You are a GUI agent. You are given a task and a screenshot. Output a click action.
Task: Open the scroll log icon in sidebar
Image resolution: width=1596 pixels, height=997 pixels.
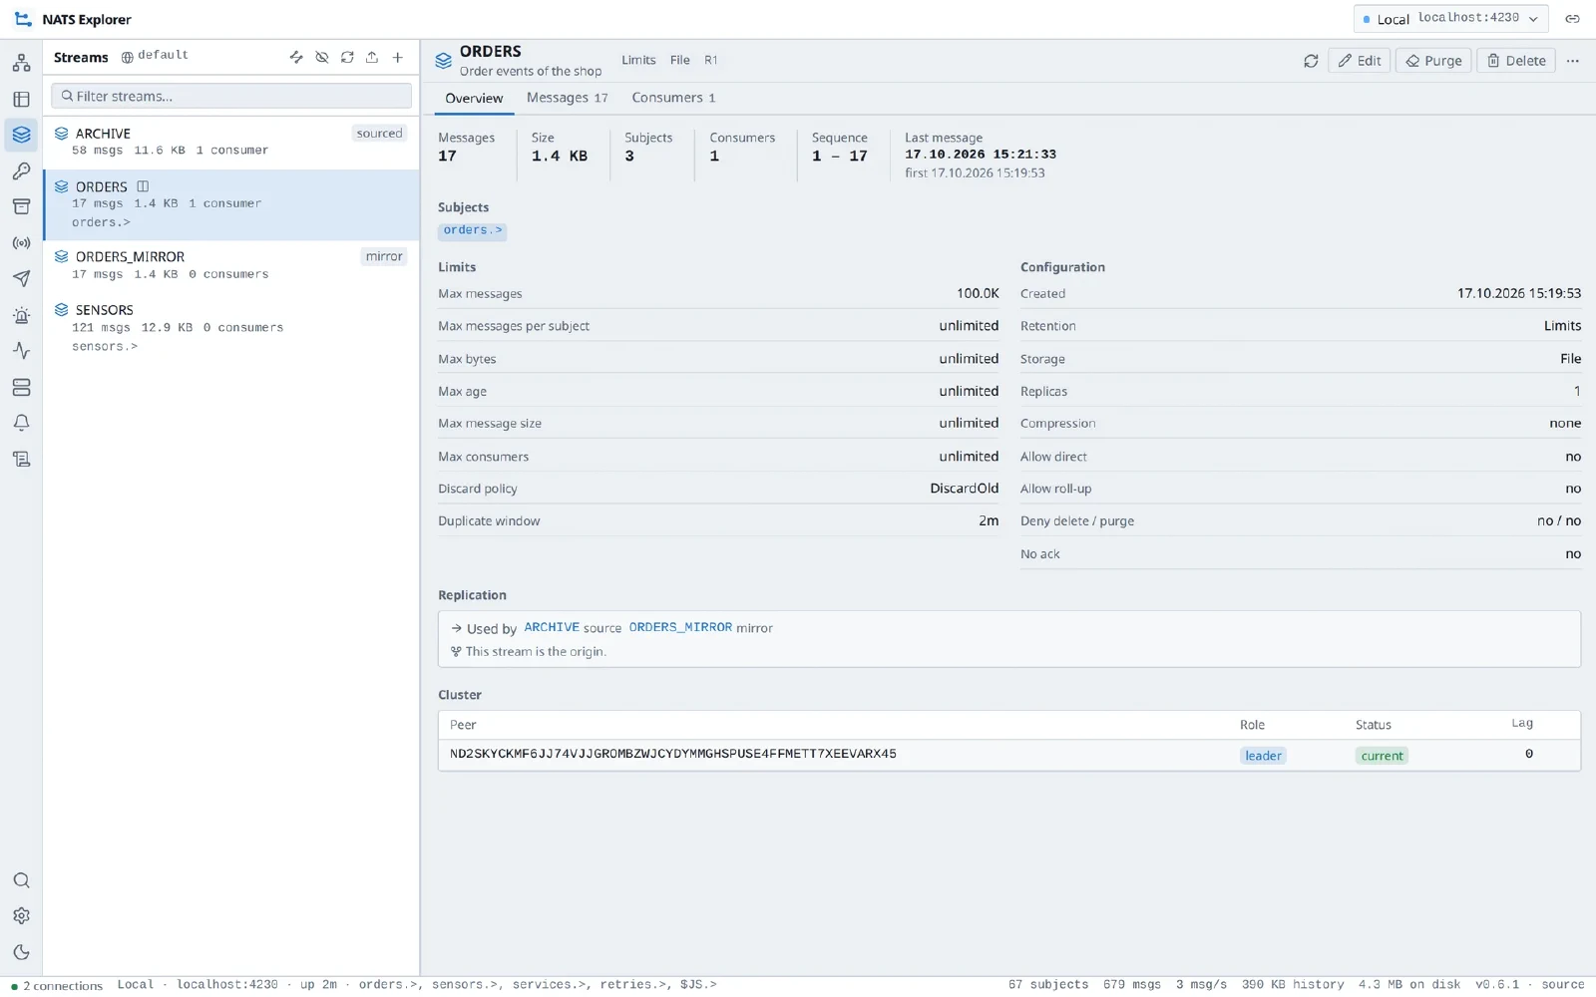pos(21,459)
